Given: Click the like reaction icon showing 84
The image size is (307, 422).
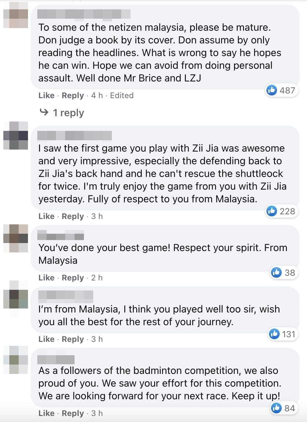Looking at the screenshot, I should pyautogui.click(x=277, y=408).
